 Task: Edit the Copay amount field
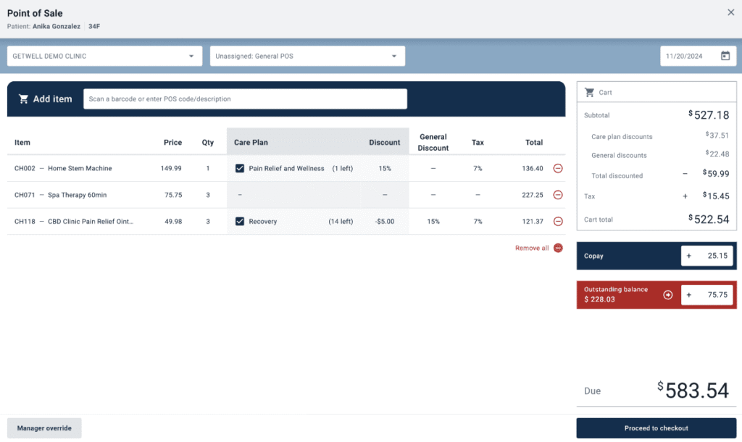[706, 256]
